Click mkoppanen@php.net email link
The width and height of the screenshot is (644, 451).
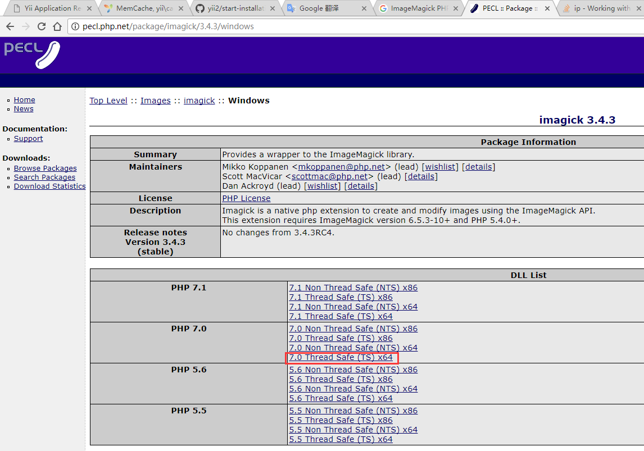point(341,167)
